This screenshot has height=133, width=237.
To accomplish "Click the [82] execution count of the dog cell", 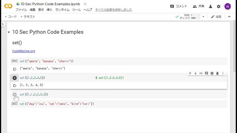I will tap(14, 103).
